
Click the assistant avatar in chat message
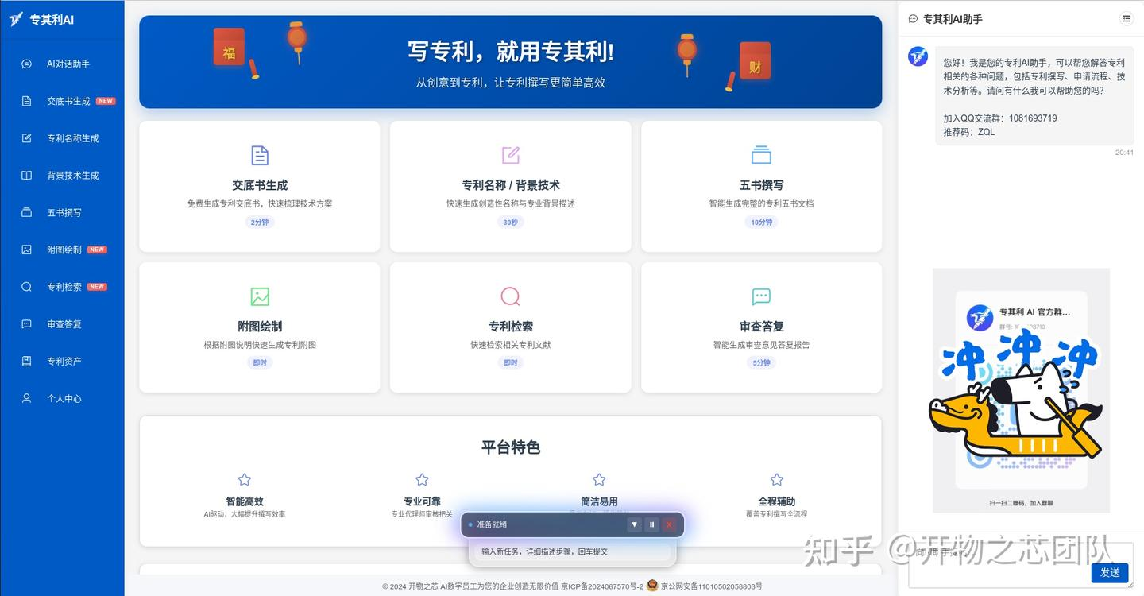(918, 56)
